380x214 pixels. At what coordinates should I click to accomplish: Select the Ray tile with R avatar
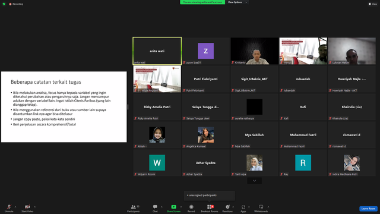pos(303,162)
